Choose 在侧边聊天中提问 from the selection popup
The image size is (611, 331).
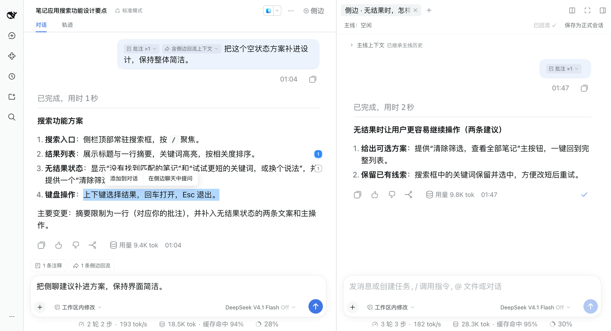pos(170,179)
